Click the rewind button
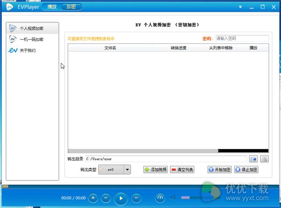The width and height of the screenshot is (281, 208). [x=106, y=198]
